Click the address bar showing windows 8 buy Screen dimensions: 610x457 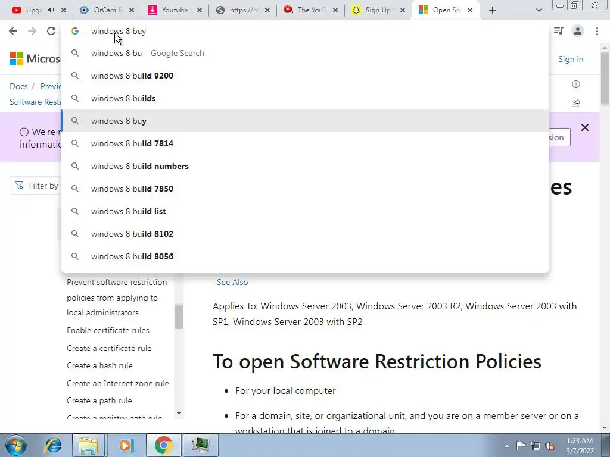(x=305, y=31)
